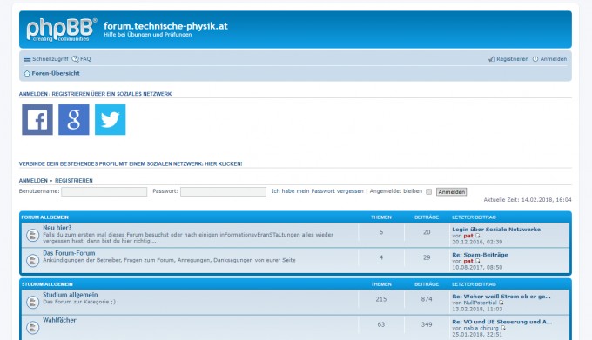Open the NullPotential user profile
592x340 pixels.
(x=480, y=303)
